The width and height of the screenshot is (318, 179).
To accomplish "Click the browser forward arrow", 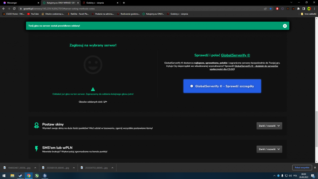I will pos(9,9).
